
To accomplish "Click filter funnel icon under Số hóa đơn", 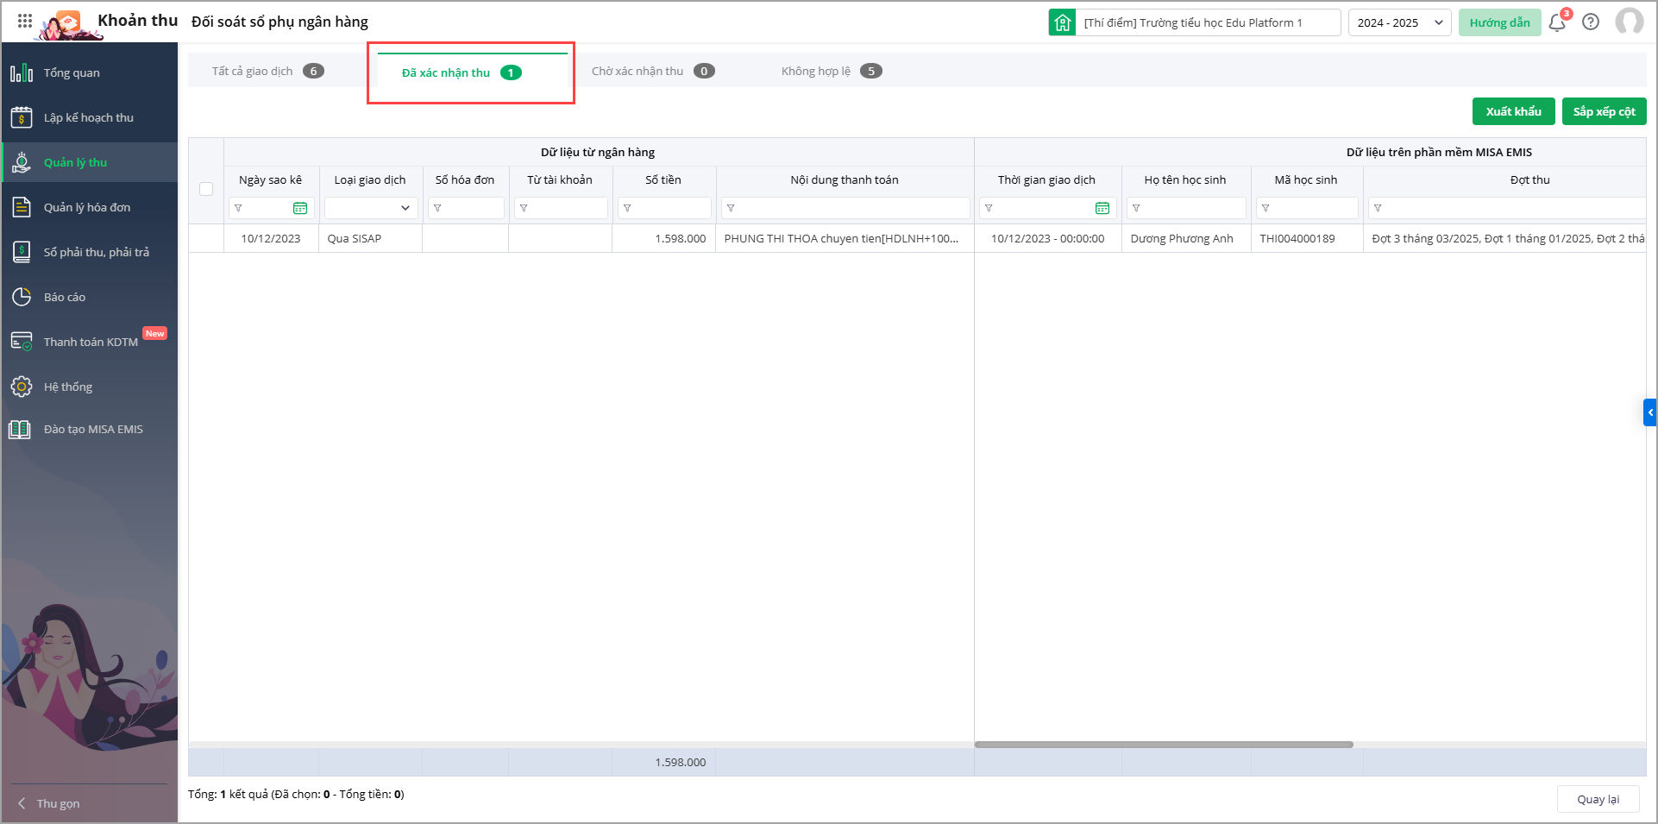I will (437, 208).
